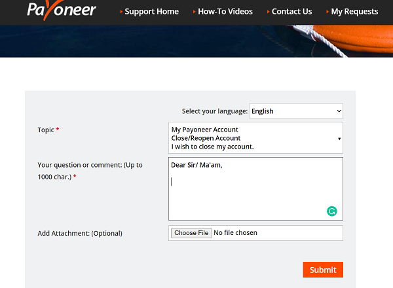Image resolution: width=393 pixels, height=288 pixels.
Task: Click inside the question or comment textarea
Action: (x=255, y=189)
